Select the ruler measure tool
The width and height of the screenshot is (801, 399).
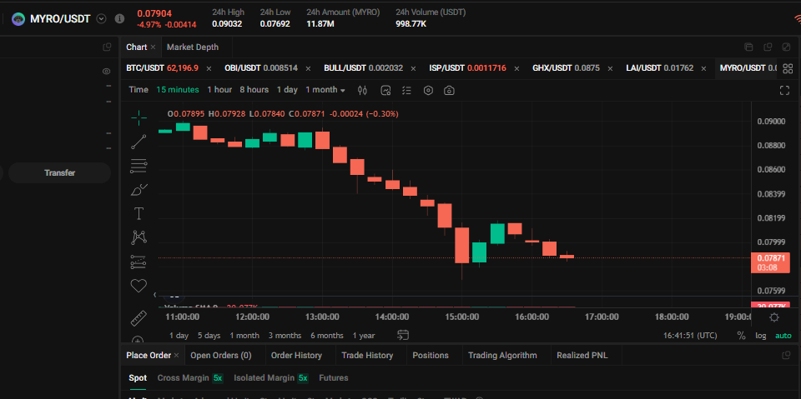pos(139,318)
